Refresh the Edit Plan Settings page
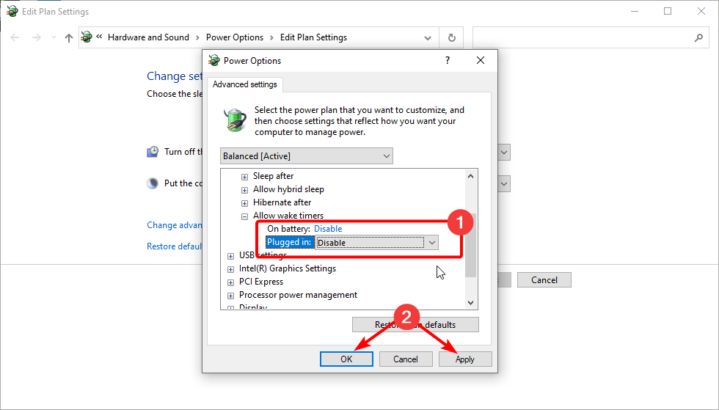This screenshot has width=719, height=410. [x=451, y=37]
